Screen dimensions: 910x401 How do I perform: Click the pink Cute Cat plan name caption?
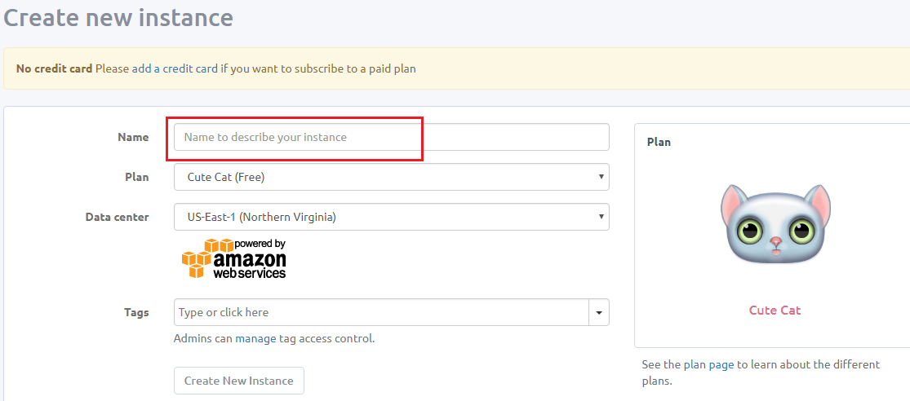pyautogui.click(x=775, y=310)
